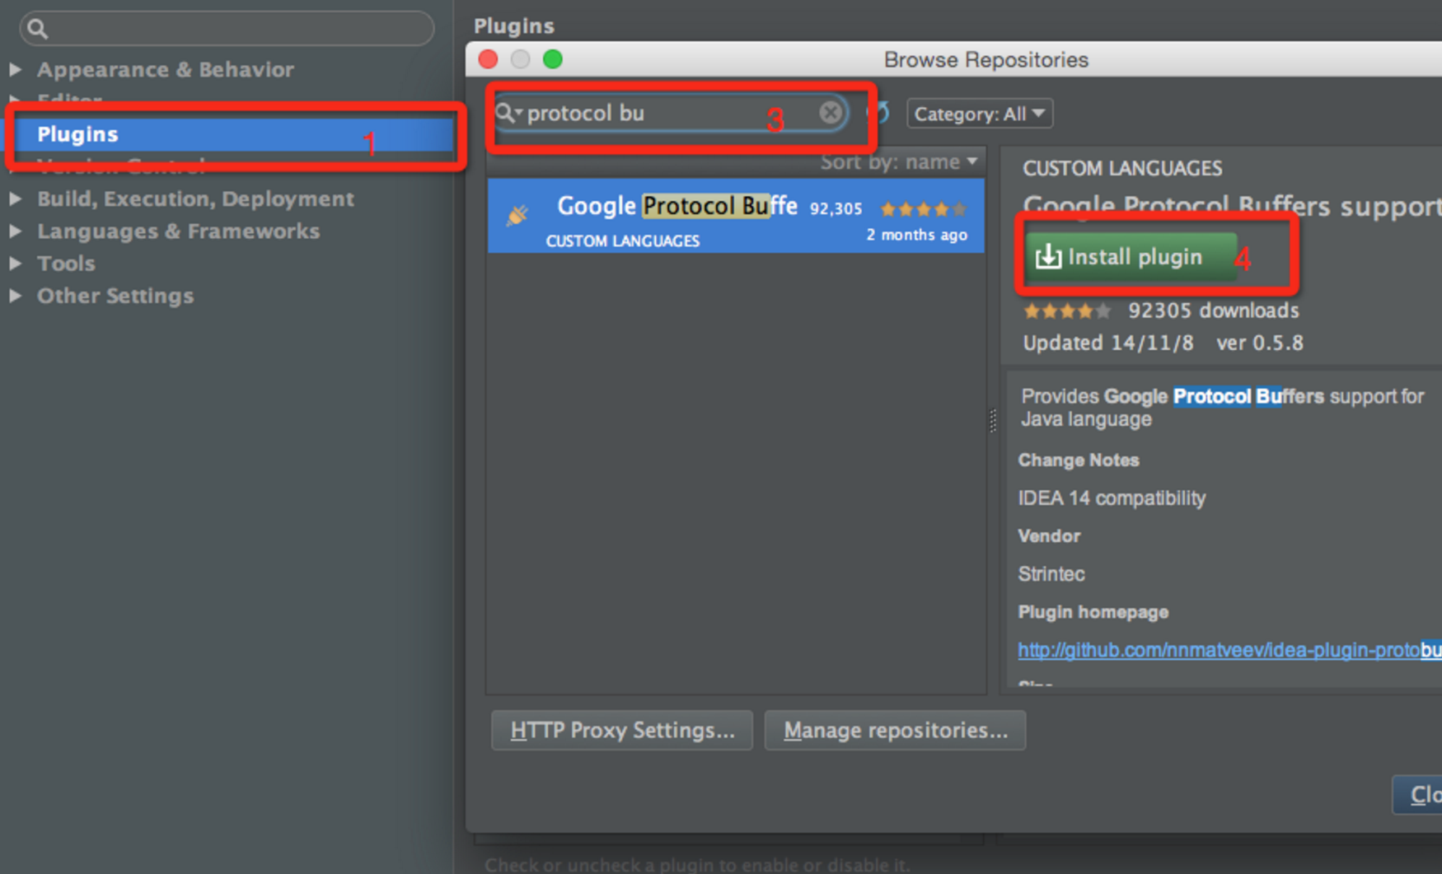Image resolution: width=1442 pixels, height=874 pixels.
Task: Open the Category: All dropdown
Action: pyautogui.click(x=980, y=114)
